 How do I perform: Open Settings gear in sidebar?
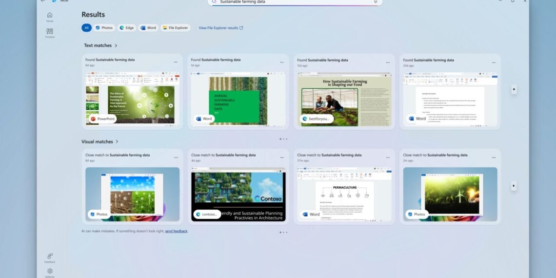tap(50, 272)
